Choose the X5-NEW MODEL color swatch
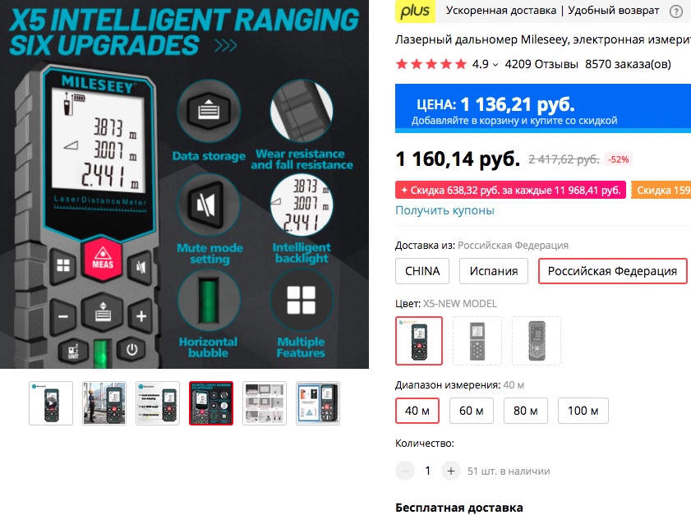This screenshot has width=691, height=515. (x=419, y=341)
